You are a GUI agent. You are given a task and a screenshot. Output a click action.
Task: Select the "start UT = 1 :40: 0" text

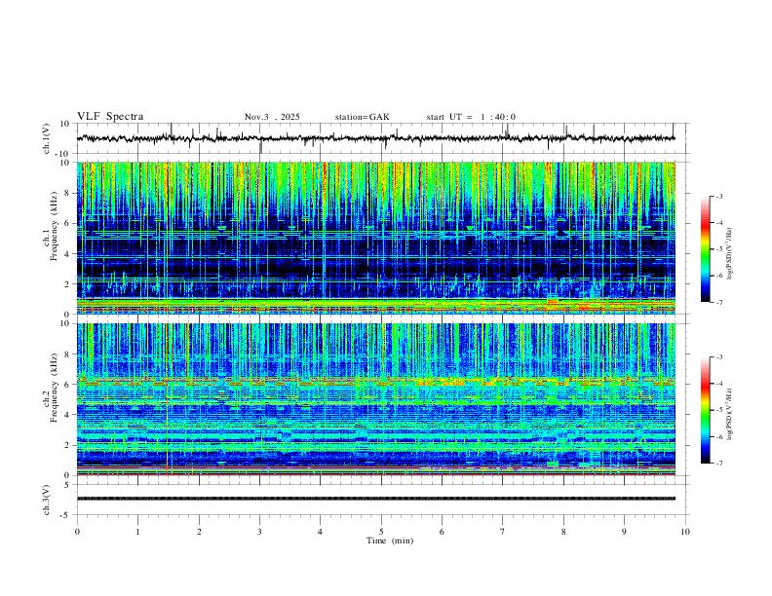click(471, 117)
